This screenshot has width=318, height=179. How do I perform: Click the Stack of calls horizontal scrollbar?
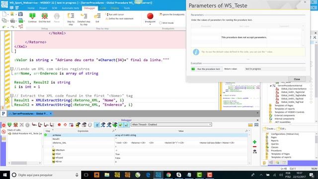pos(24,163)
